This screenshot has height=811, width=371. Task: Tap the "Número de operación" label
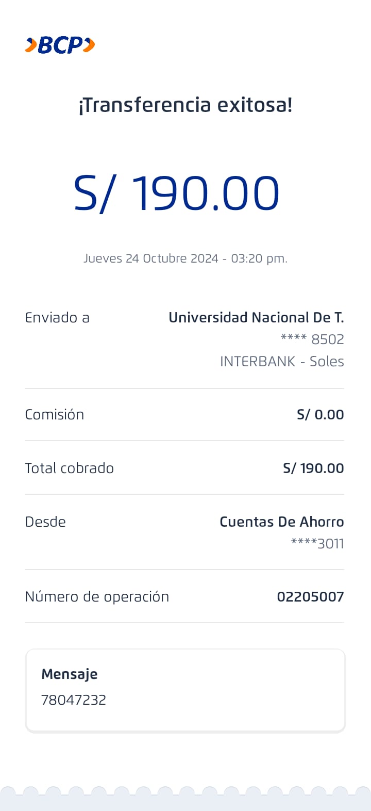pos(97,597)
